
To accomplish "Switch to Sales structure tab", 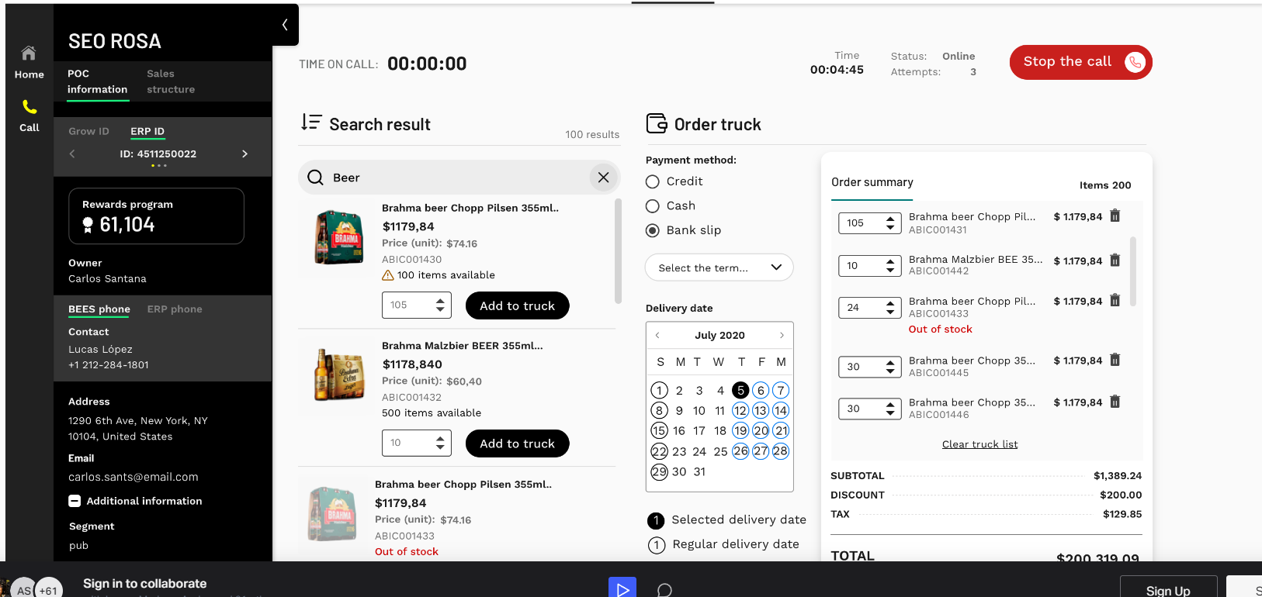I will [171, 81].
